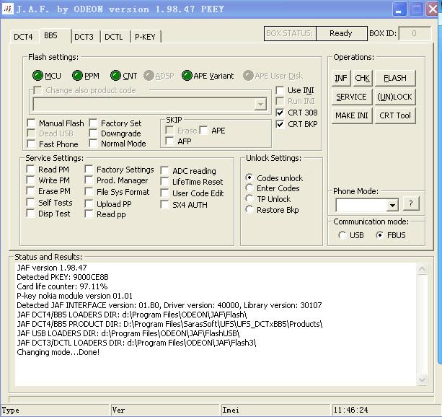Start flashing with the FLASH button
442x417 pixels.
pyautogui.click(x=395, y=78)
